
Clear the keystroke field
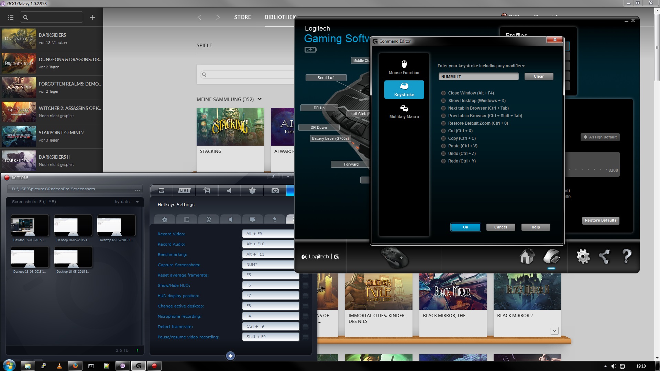coord(539,76)
